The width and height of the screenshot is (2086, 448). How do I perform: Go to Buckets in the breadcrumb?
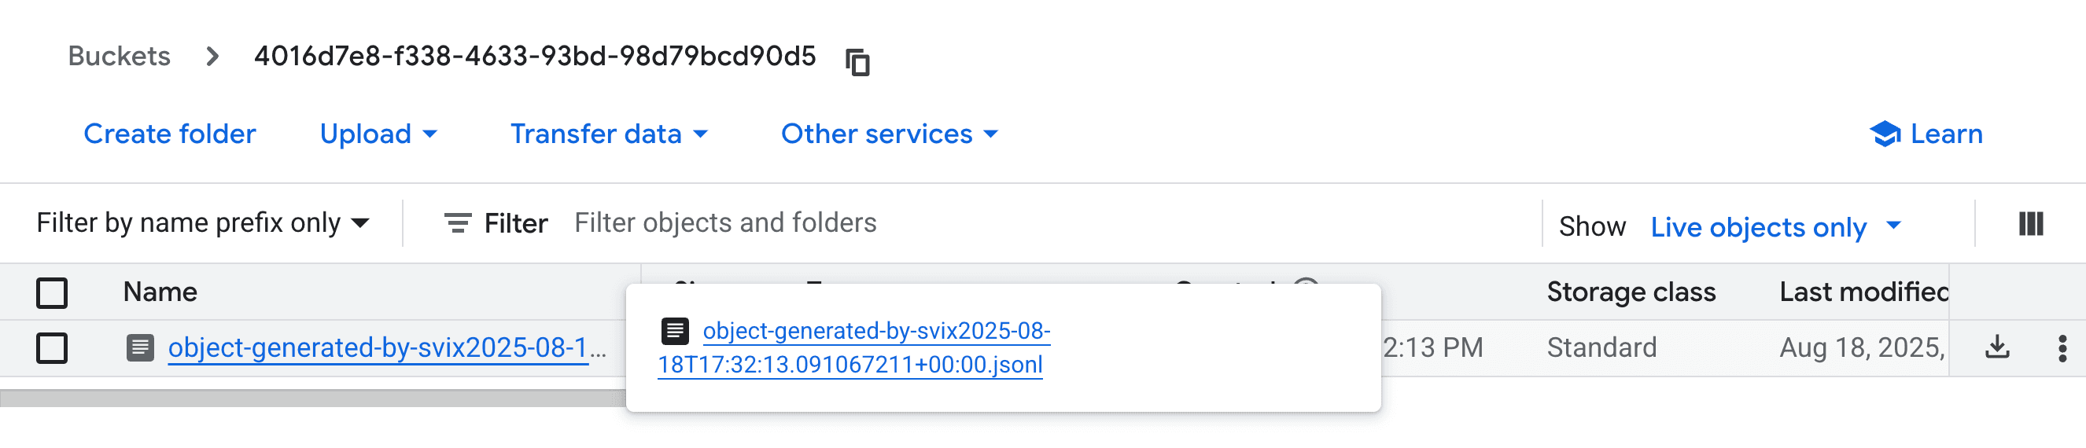(x=119, y=56)
